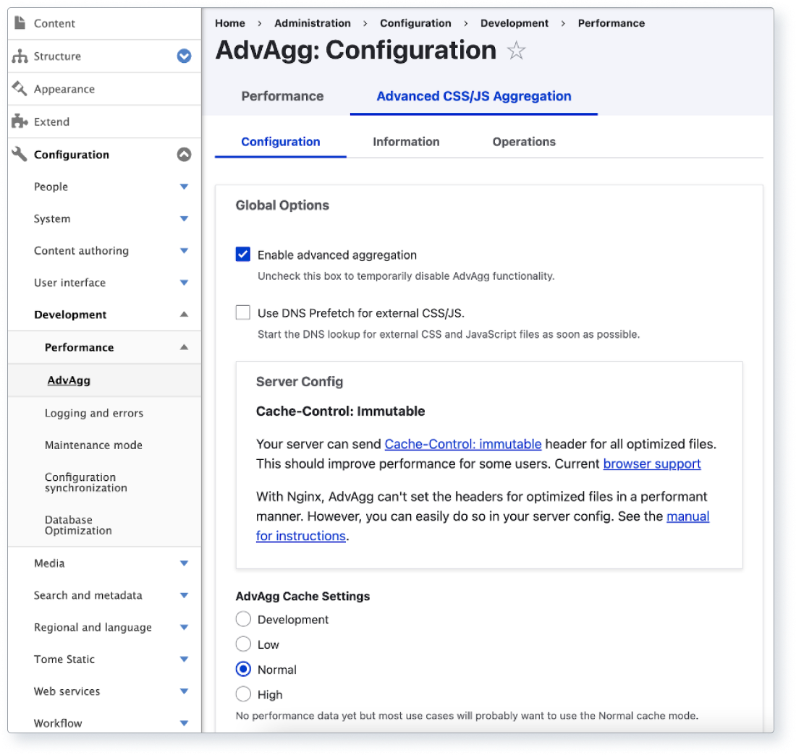Select the Development cache setting radio
The height and width of the screenshot is (755, 796).
(242, 618)
